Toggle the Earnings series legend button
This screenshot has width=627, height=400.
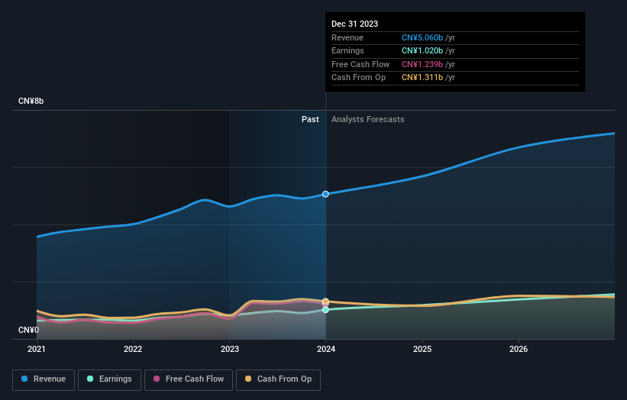coord(109,379)
